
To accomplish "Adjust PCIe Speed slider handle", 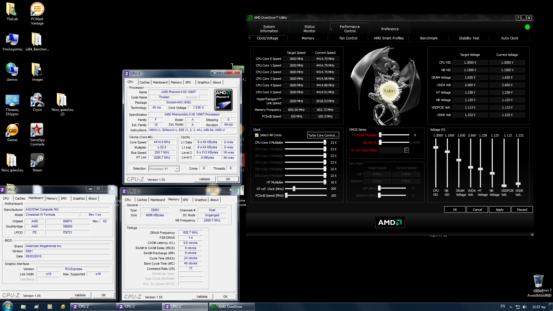I will 286,196.
